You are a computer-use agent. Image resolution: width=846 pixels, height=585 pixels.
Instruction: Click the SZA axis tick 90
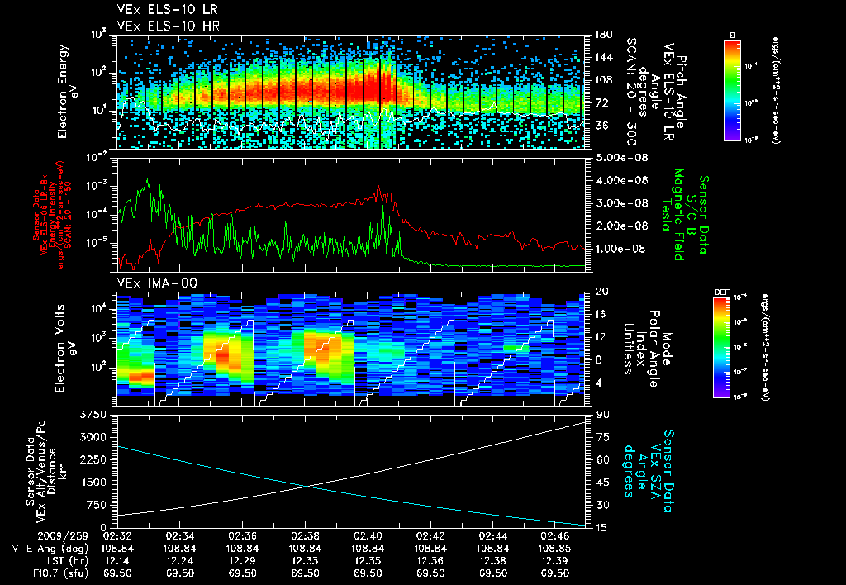[x=603, y=415]
